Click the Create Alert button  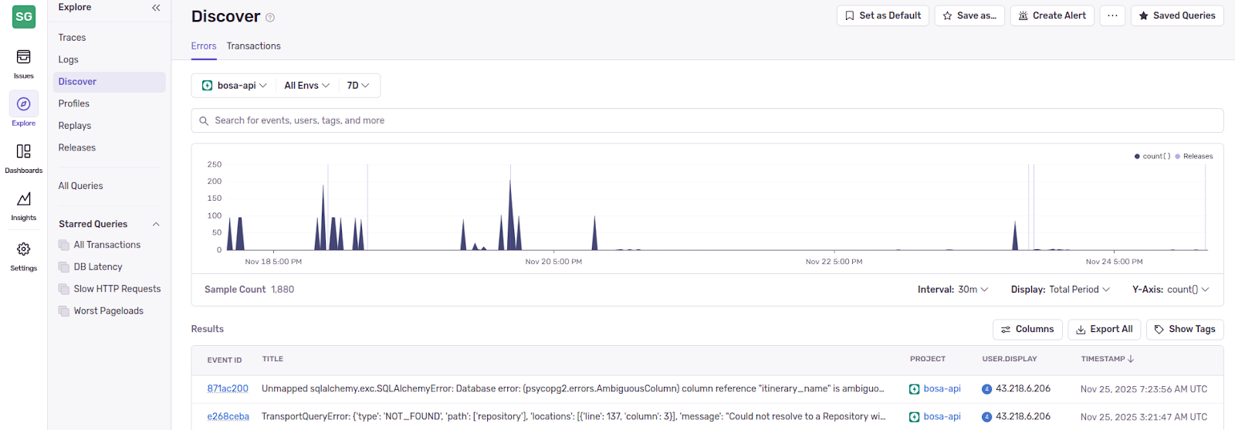[1052, 15]
